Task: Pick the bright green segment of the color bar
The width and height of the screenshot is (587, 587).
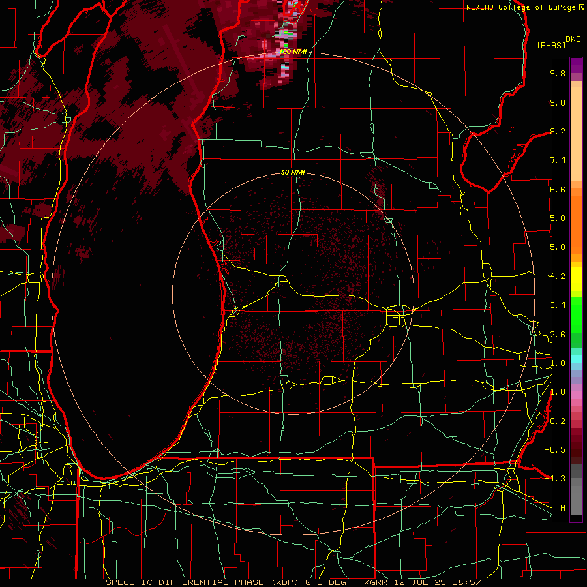Action: point(576,314)
